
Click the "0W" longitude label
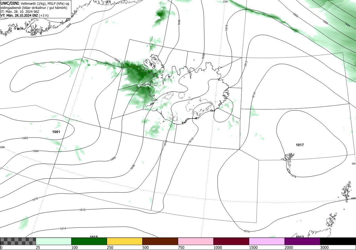click(353, 164)
